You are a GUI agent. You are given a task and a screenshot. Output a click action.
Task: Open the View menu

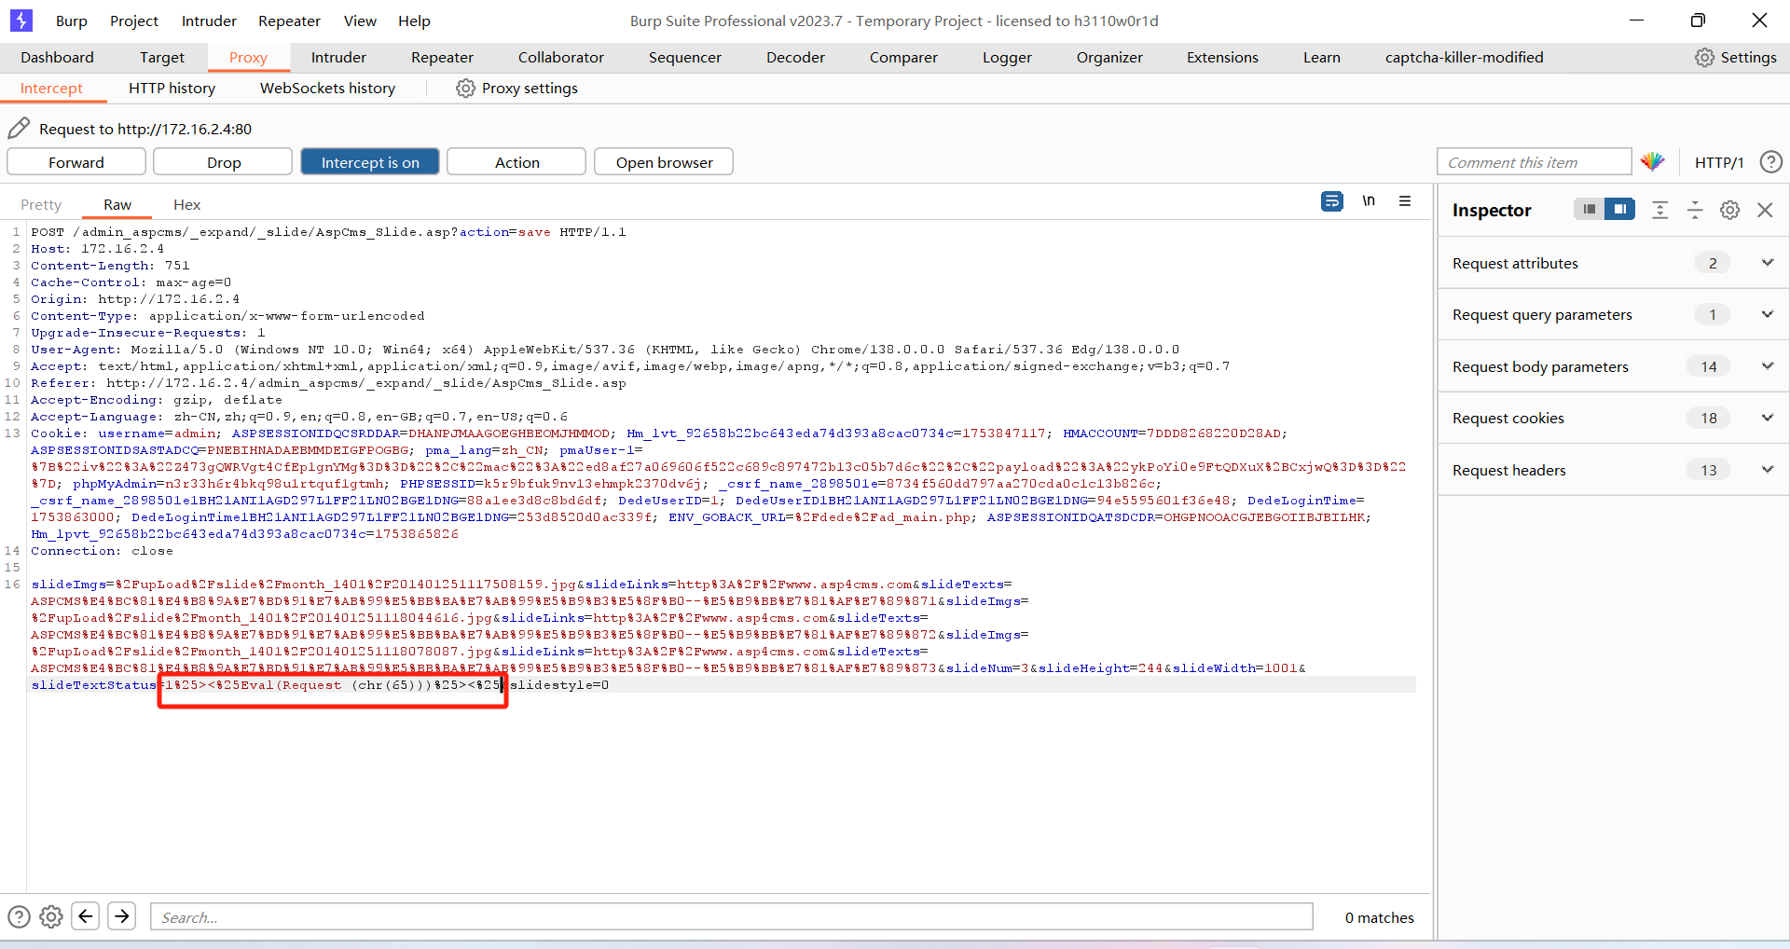point(360,21)
